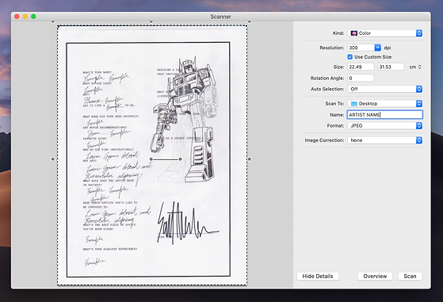This screenshot has height=302, width=443.
Task: Click the right-middle selection handle of the scan area
Action: pyautogui.click(x=249, y=159)
